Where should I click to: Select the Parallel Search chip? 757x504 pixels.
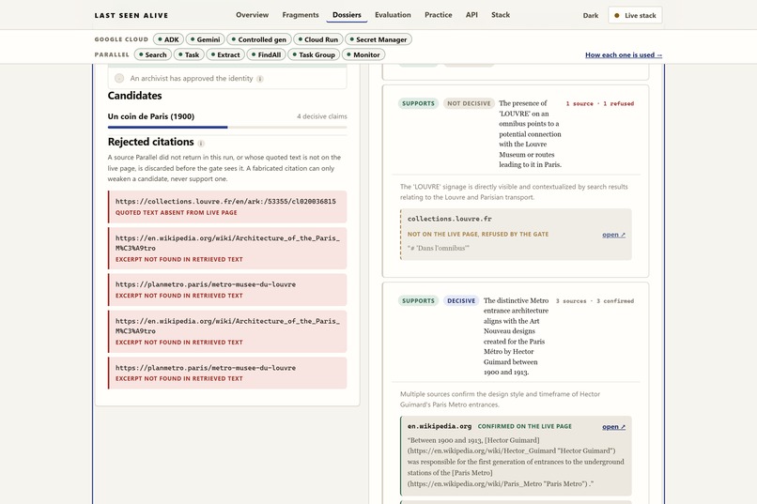click(x=153, y=55)
